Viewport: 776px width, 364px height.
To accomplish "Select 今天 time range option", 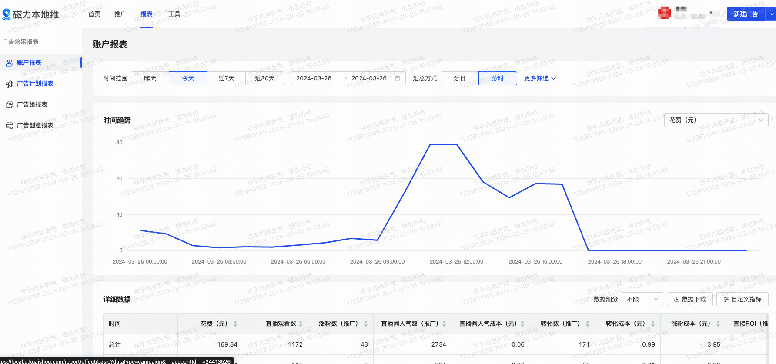I will pos(188,78).
